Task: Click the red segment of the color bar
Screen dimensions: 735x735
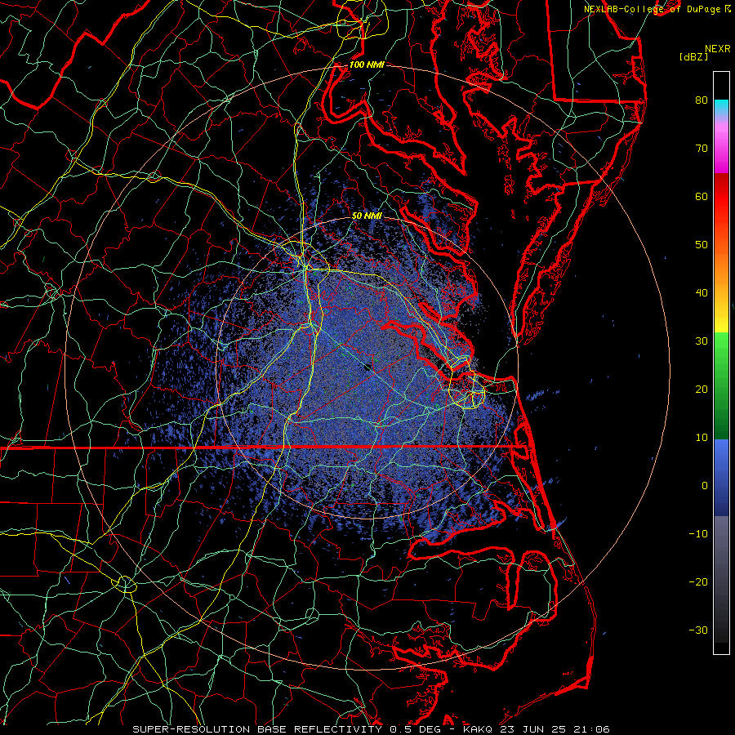Action: 721,197
